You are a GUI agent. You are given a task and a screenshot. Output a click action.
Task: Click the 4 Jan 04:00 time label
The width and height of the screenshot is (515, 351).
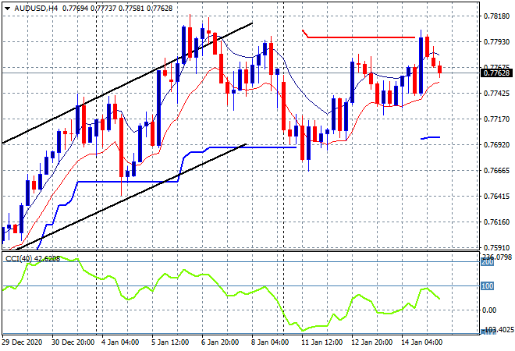pyautogui.click(x=120, y=342)
